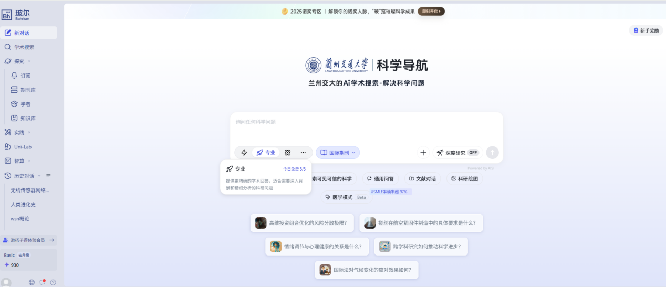This screenshot has width=666, height=287.
Task: Click the plus icon to add attachment
Action: [423, 153]
